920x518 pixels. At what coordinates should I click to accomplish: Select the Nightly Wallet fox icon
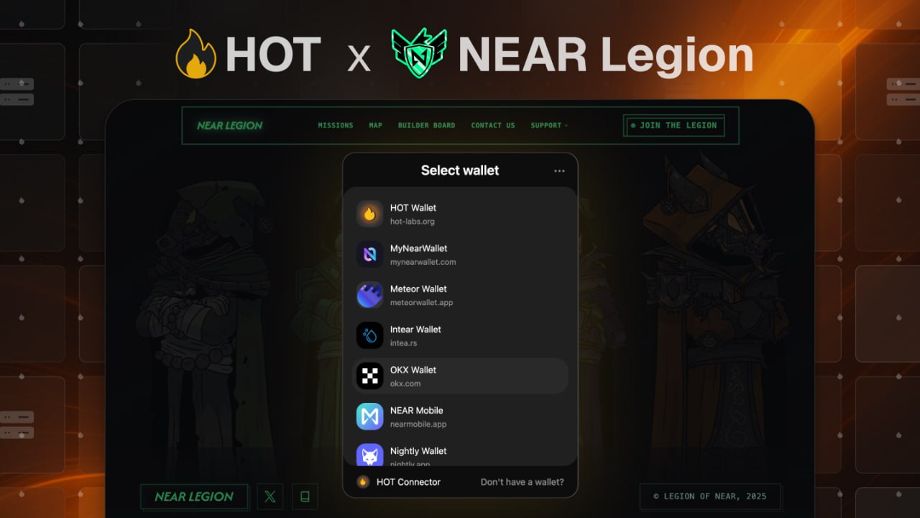(x=370, y=456)
